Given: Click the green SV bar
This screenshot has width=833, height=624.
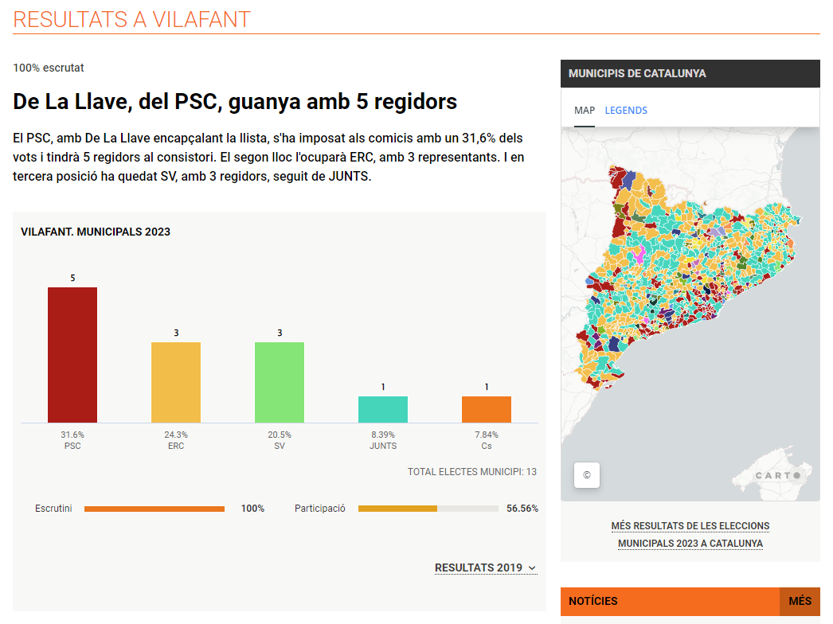Looking at the screenshot, I should point(280,382).
